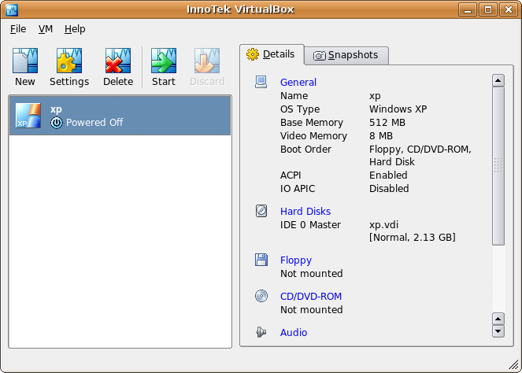The height and width of the screenshot is (373, 522).
Task: Click the scroll-down arrow at bottom of scrollbar
Action: click(x=498, y=331)
